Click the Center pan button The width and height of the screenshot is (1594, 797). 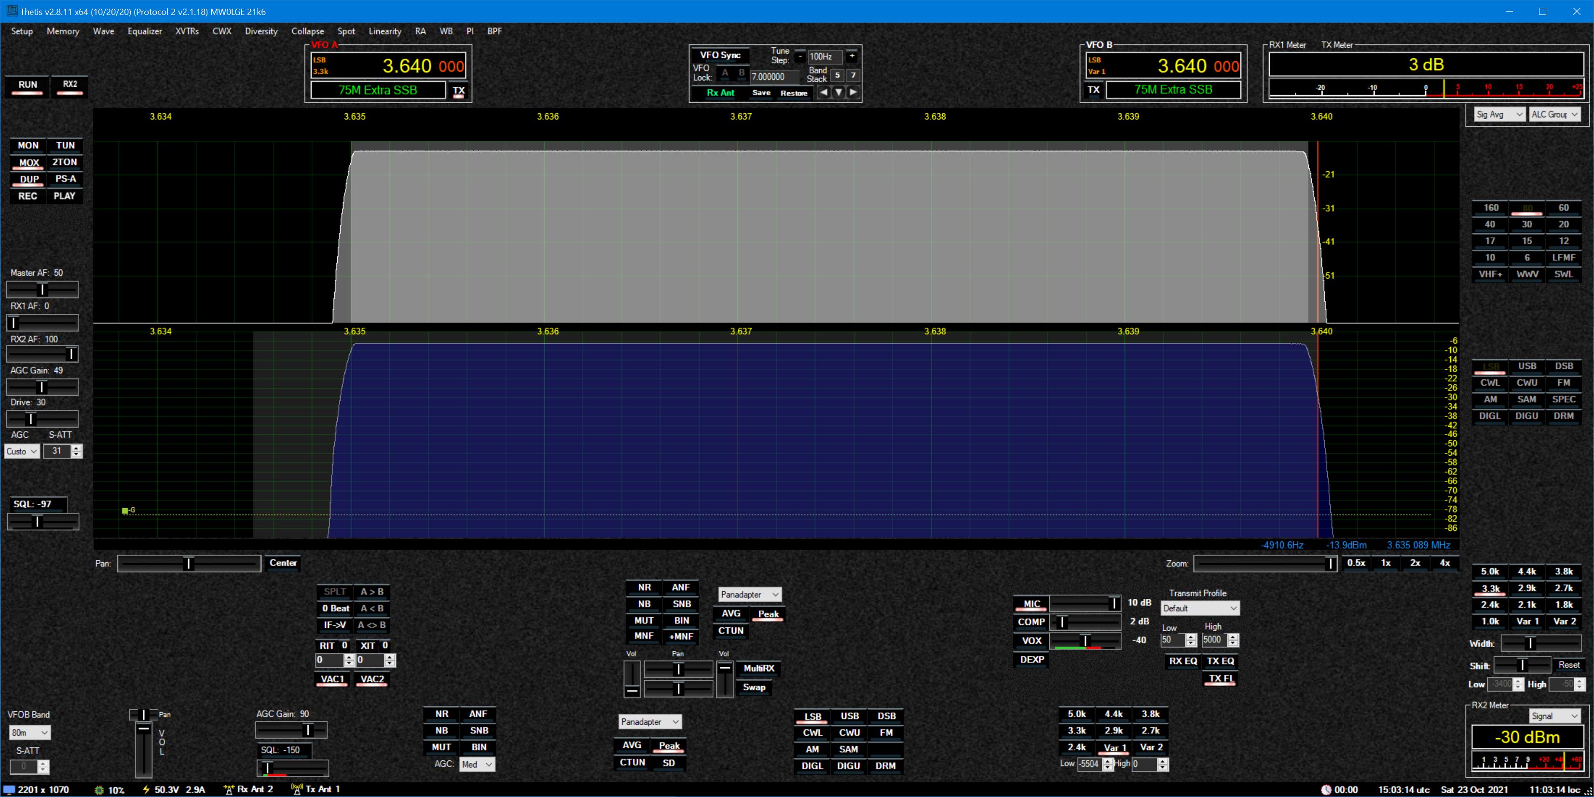283,563
